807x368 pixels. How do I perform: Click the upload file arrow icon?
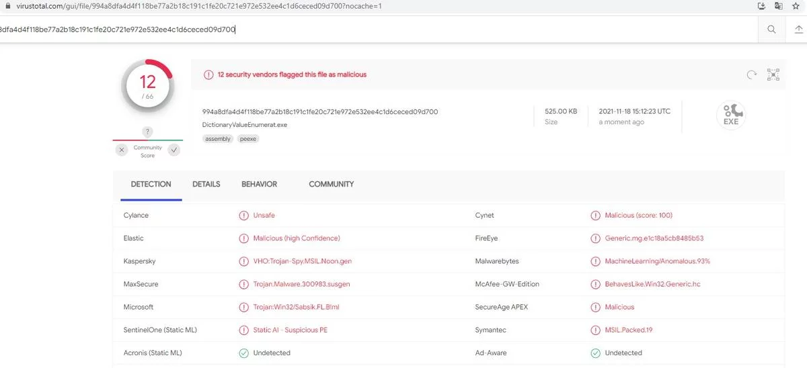[x=798, y=30]
